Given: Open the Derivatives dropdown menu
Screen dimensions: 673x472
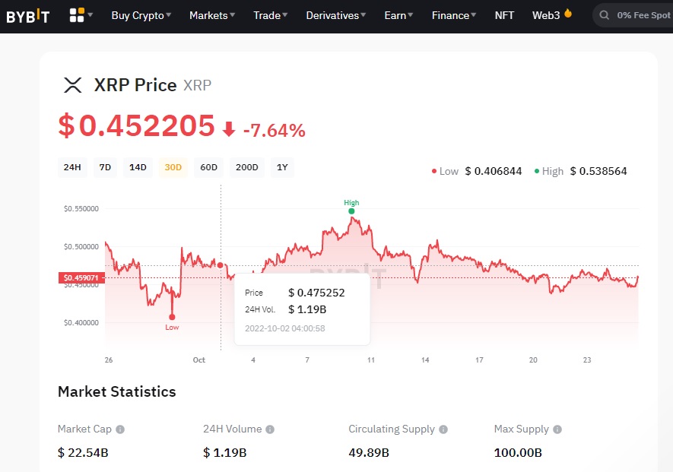Looking at the screenshot, I should pyautogui.click(x=335, y=15).
